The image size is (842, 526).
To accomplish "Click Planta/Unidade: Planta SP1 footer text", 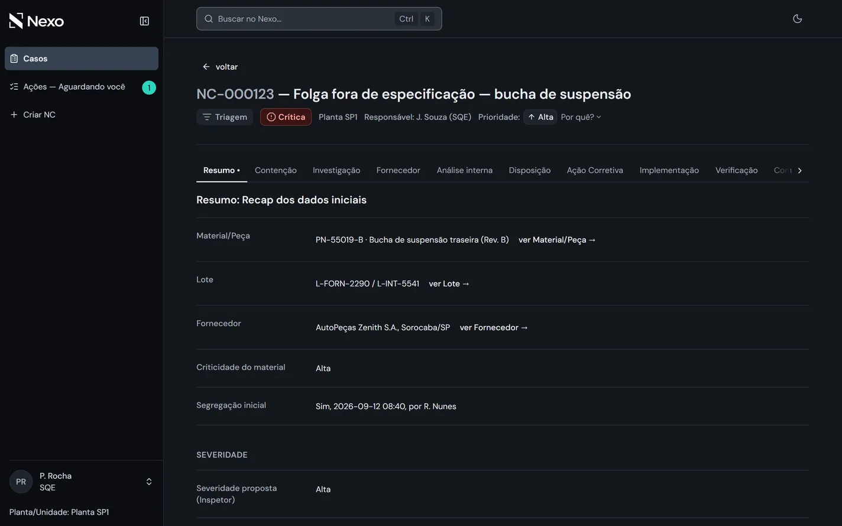I will click(x=59, y=512).
